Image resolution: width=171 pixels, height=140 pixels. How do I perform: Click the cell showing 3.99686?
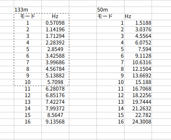pyautogui.click(x=55, y=63)
